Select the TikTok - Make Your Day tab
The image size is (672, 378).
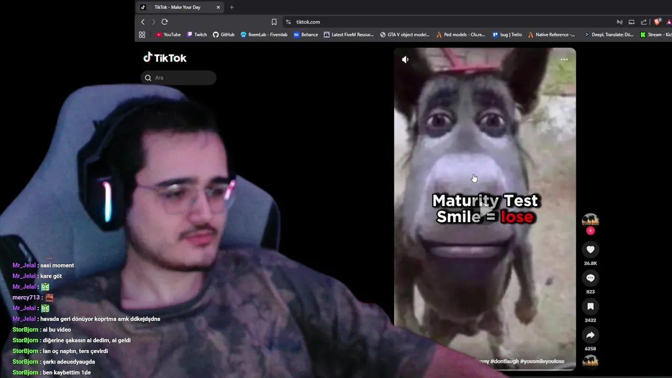(181, 7)
